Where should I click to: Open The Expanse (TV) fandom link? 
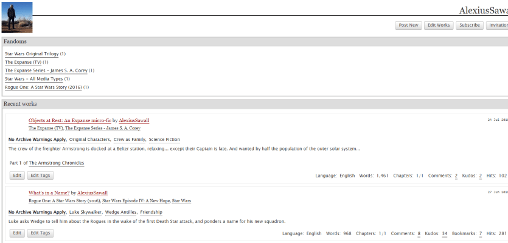pyautogui.click(x=23, y=62)
